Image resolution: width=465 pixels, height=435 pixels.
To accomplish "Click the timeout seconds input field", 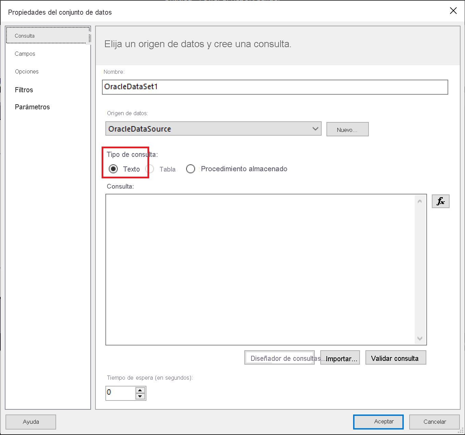I will [120, 393].
